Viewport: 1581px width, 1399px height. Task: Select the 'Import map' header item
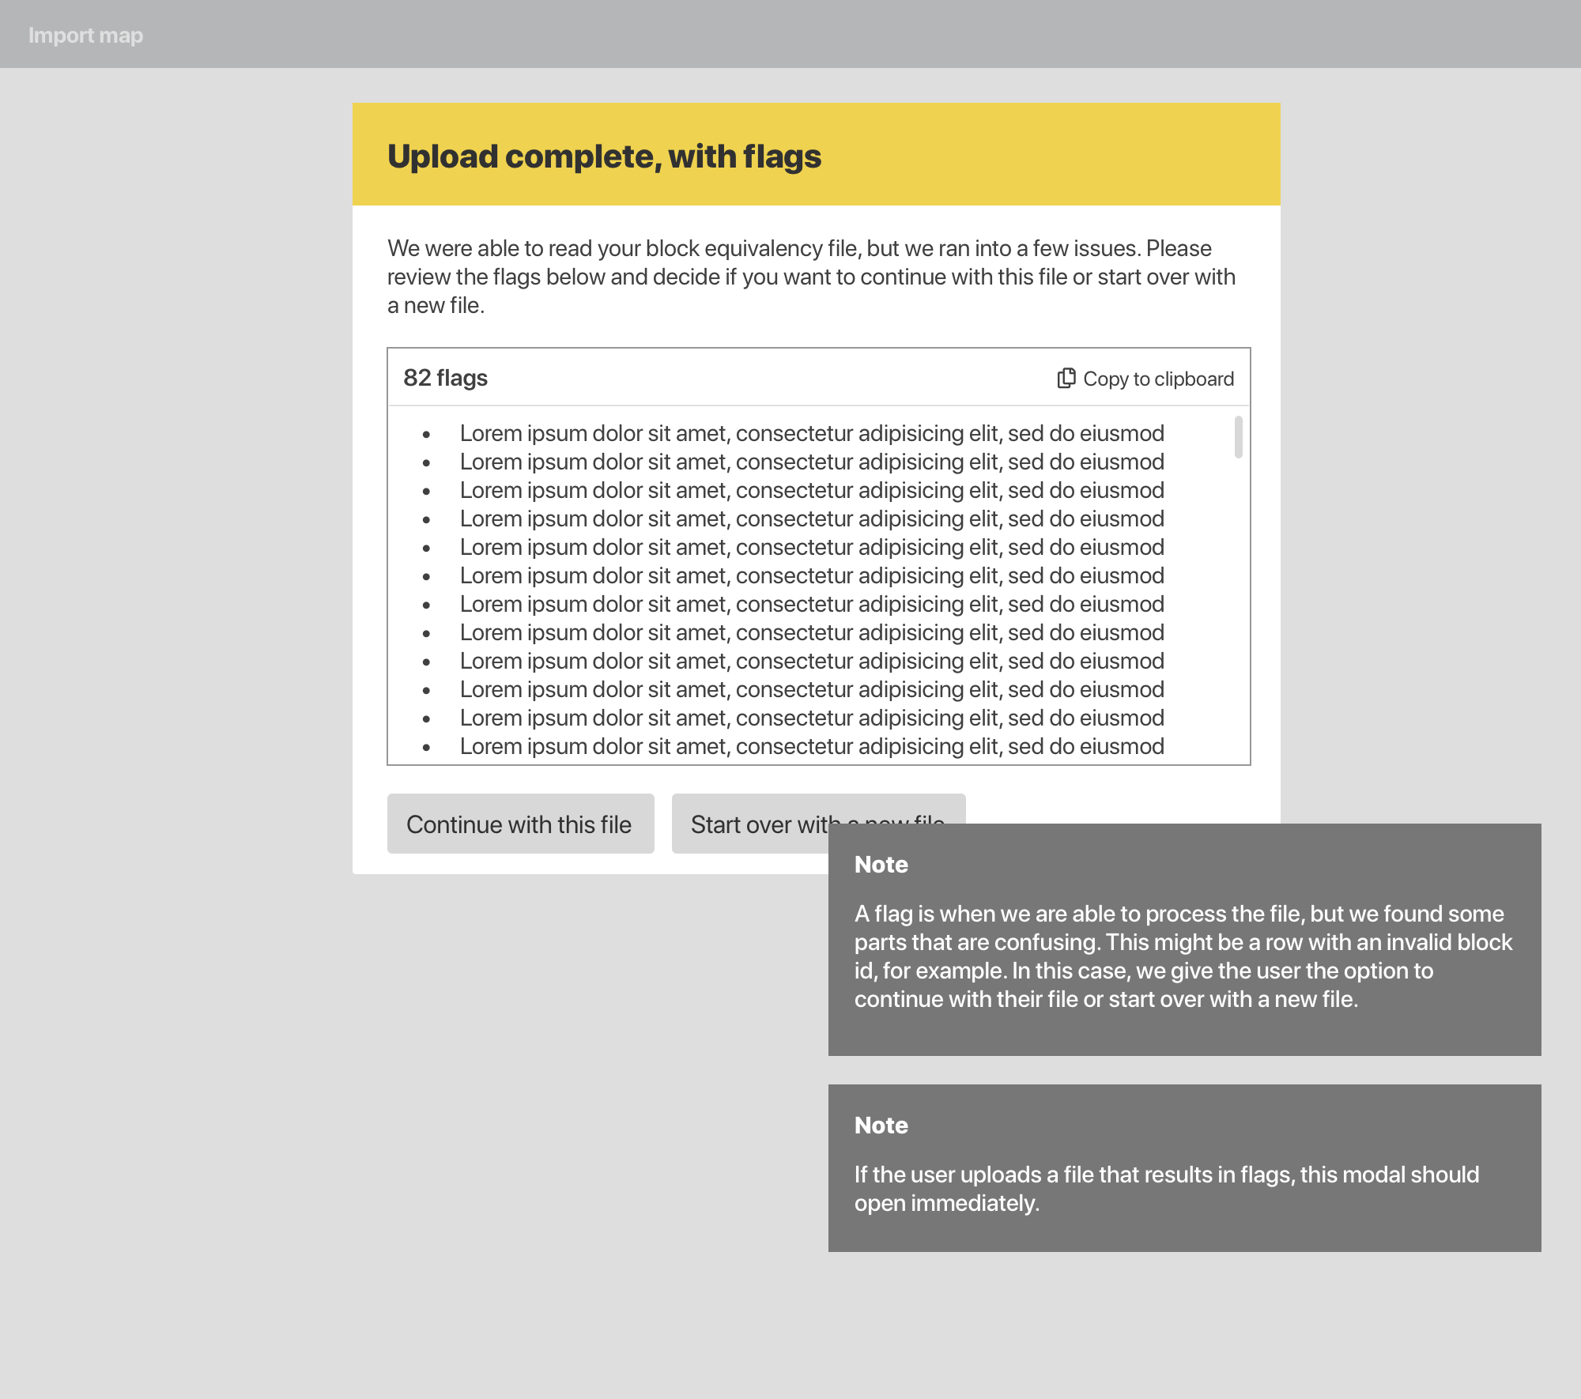(x=85, y=35)
